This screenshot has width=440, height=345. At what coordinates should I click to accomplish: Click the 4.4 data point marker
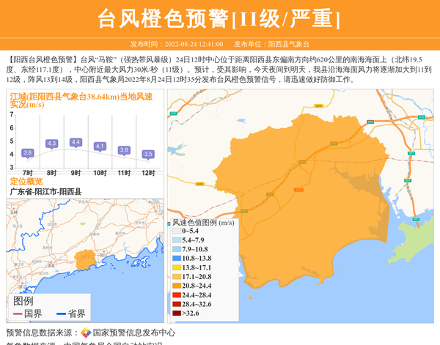(x=76, y=142)
